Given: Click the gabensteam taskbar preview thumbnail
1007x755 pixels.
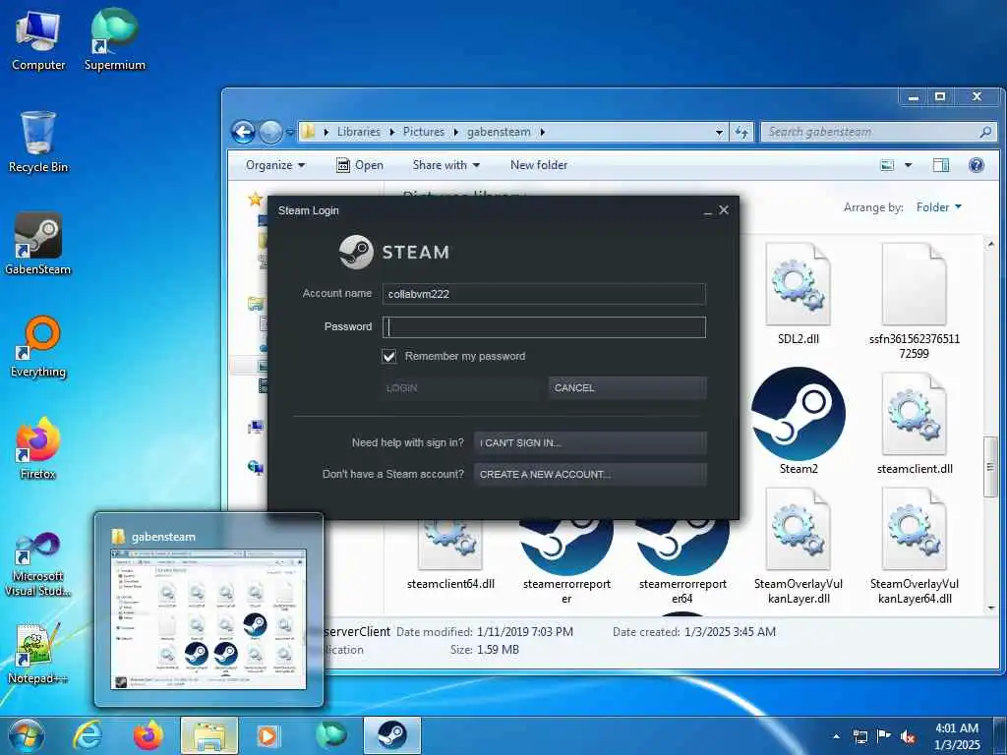Looking at the screenshot, I should tap(208, 619).
